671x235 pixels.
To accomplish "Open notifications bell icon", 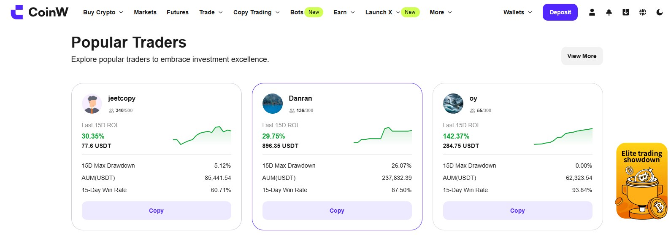I will click(609, 12).
